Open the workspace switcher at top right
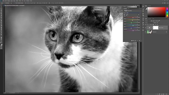The height and width of the screenshot is (95, 169). tap(165, 3)
